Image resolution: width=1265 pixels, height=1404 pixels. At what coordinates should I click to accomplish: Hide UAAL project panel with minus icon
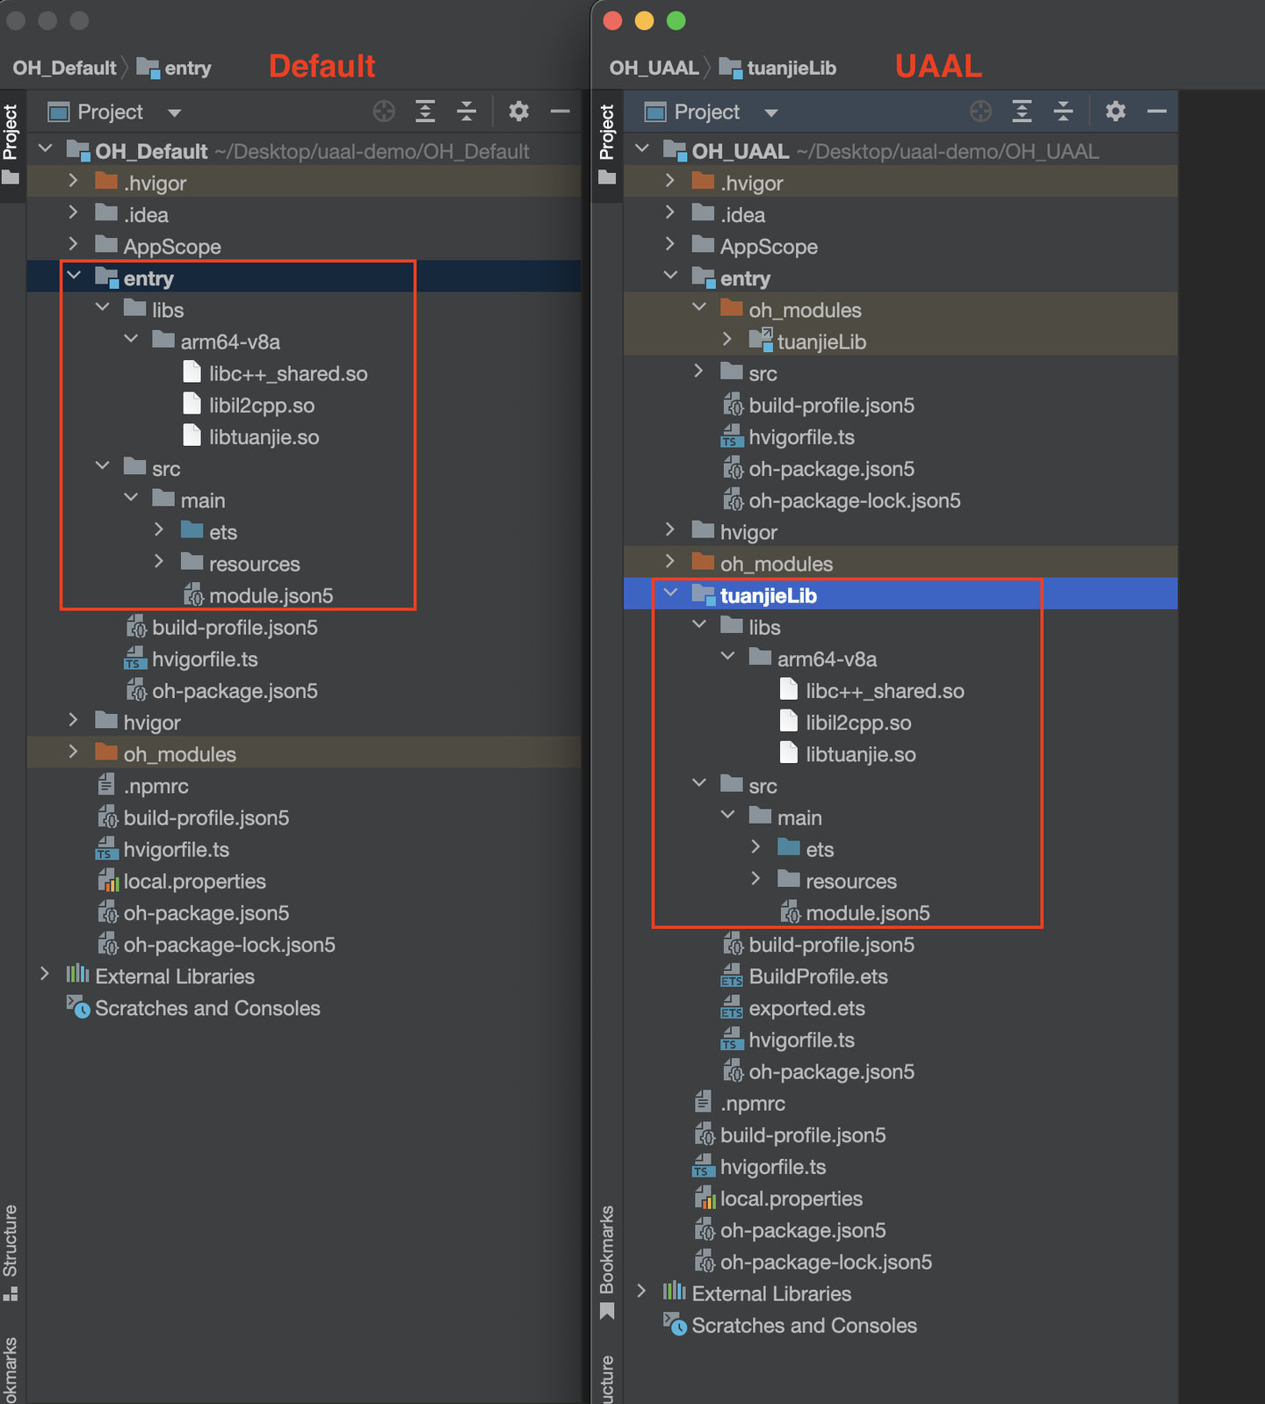[x=1157, y=112]
